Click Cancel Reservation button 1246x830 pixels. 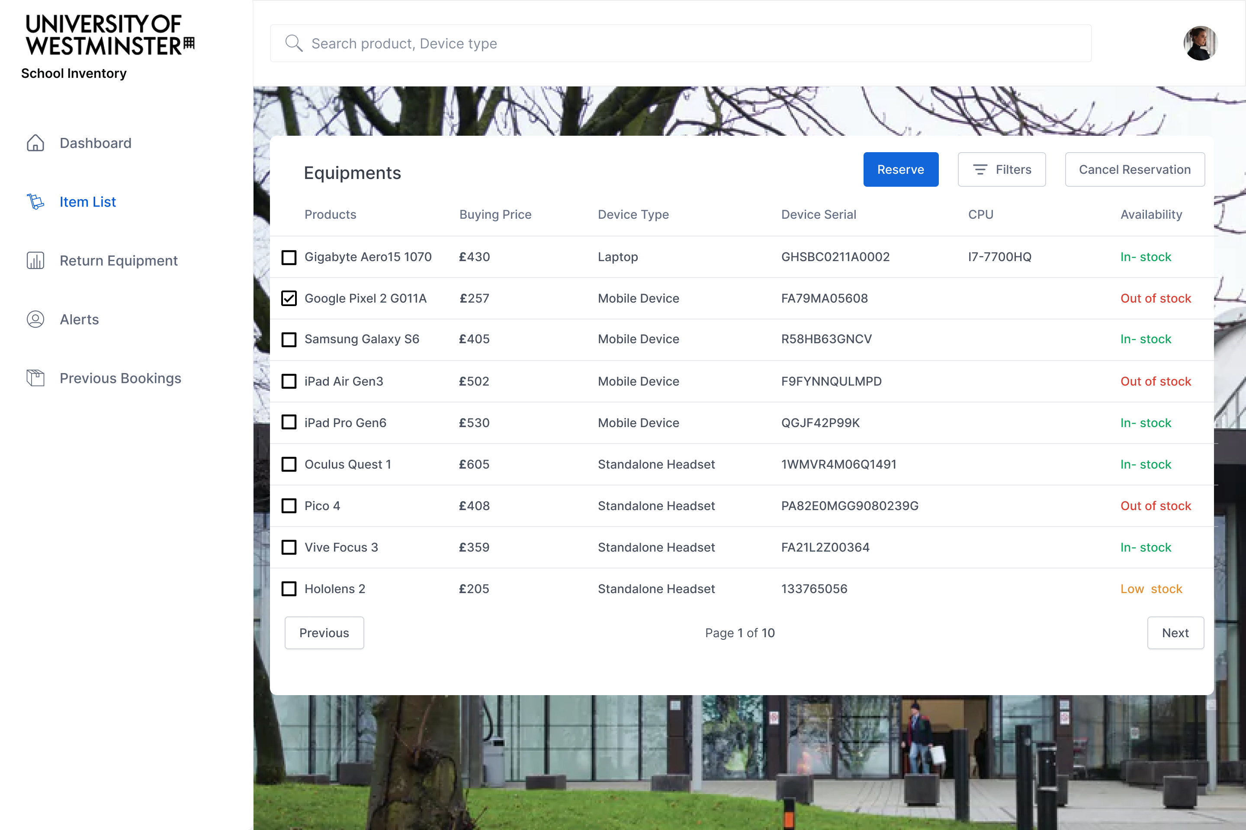(1135, 169)
